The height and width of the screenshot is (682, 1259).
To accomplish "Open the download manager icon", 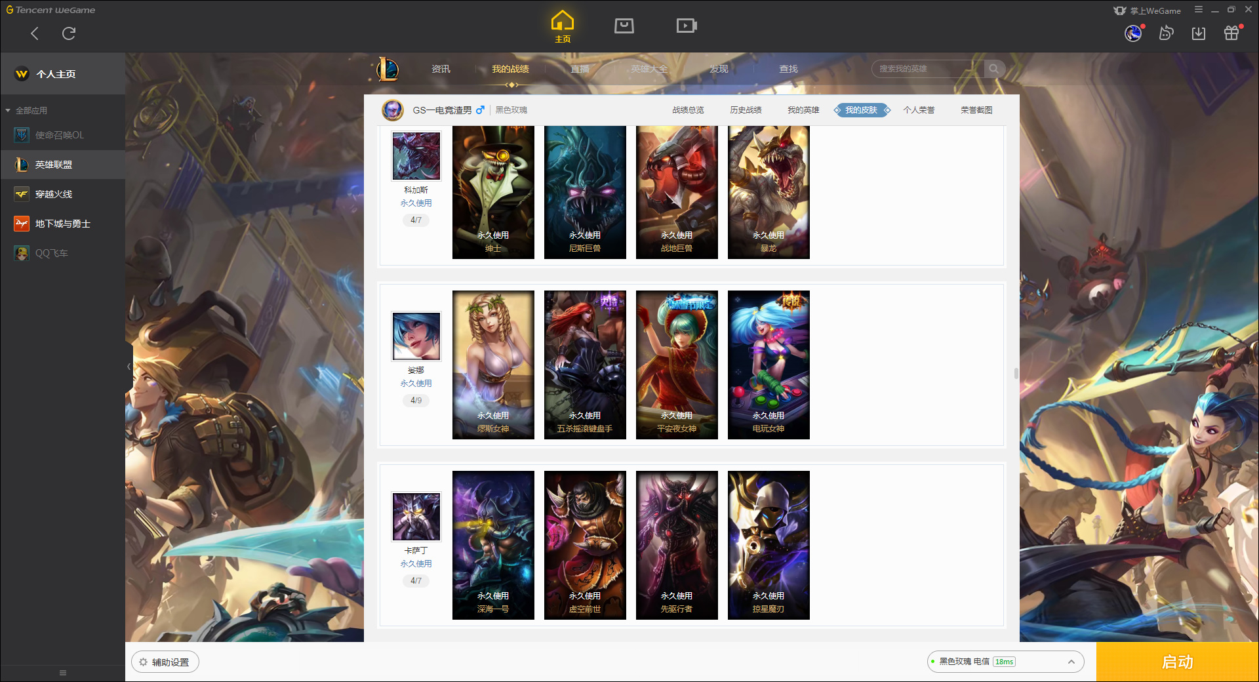I will [1199, 33].
